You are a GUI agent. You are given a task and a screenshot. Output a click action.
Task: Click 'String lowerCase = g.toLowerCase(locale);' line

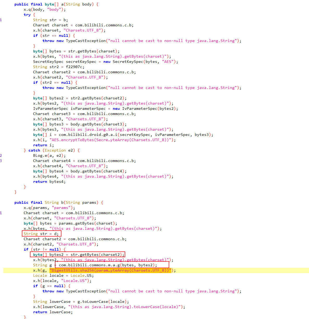pos(81,302)
